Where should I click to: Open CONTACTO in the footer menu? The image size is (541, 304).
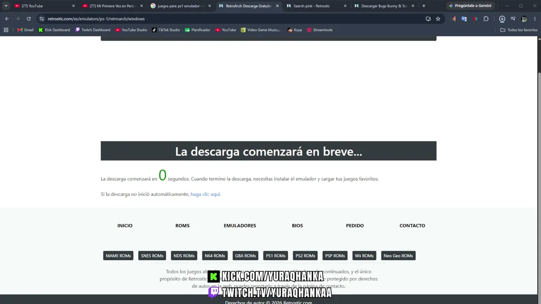click(x=413, y=225)
